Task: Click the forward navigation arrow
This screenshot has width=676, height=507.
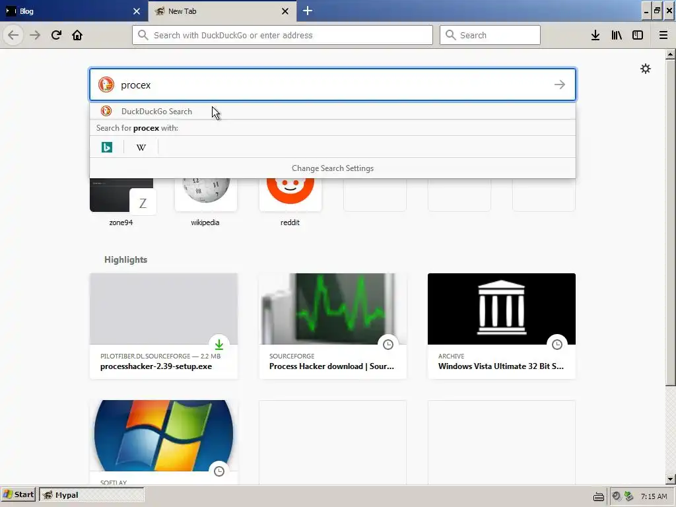Action: pos(35,35)
